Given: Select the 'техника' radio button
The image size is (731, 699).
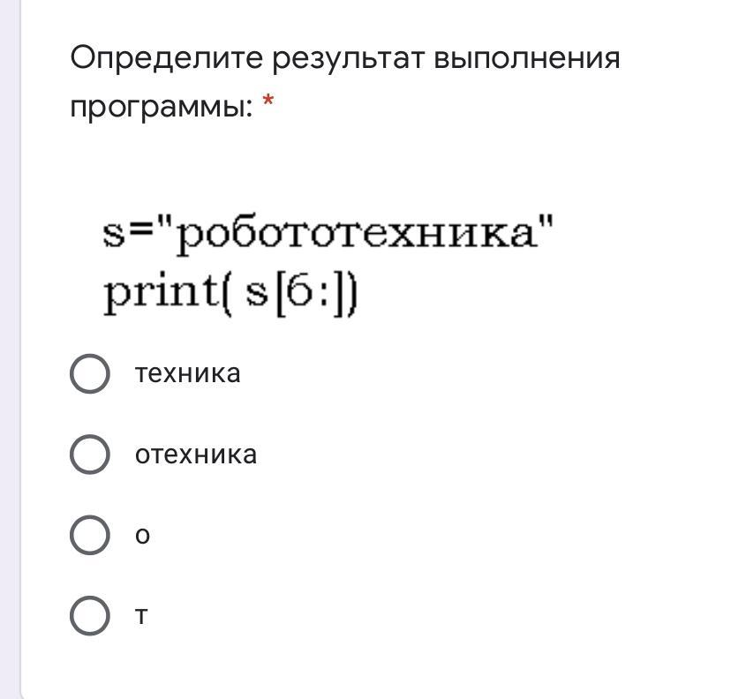Looking at the screenshot, I should coord(89,373).
